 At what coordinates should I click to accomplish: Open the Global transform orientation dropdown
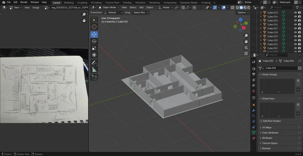(165, 8)
